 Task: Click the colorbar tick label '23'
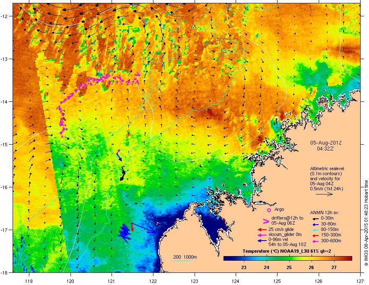[244, 267]
